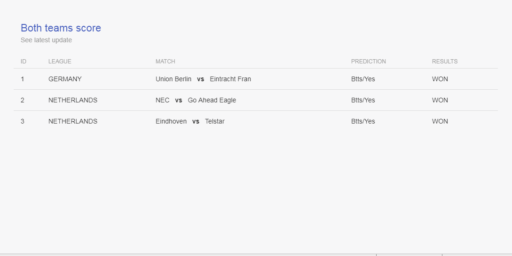Image resolution: width=512 pixels, height=256 pixels.
Task: Click Btts/Yes prediction for NEC match
Action: [363, 100]
